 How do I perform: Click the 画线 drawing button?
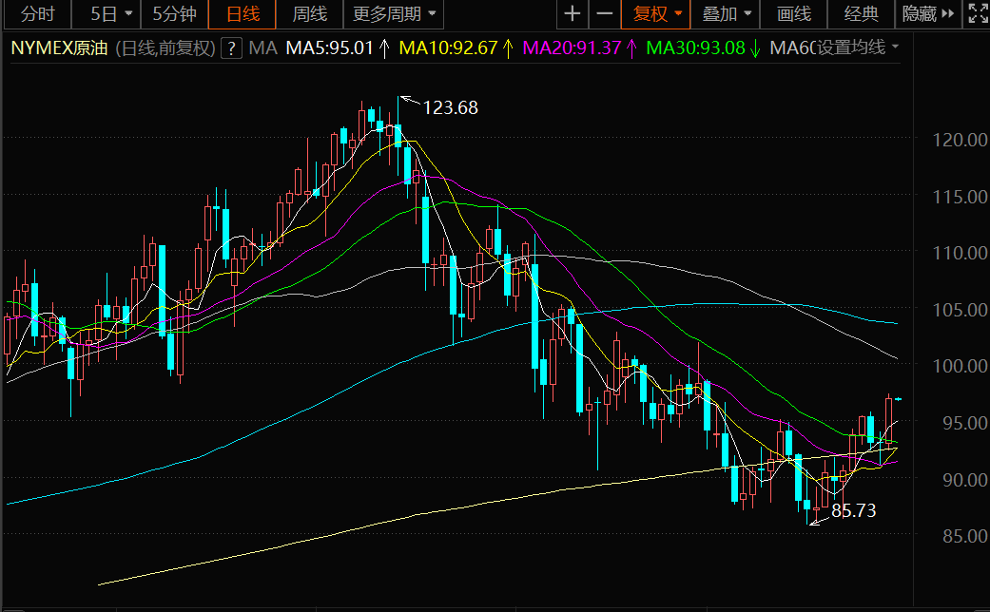[x=794, y=14]
